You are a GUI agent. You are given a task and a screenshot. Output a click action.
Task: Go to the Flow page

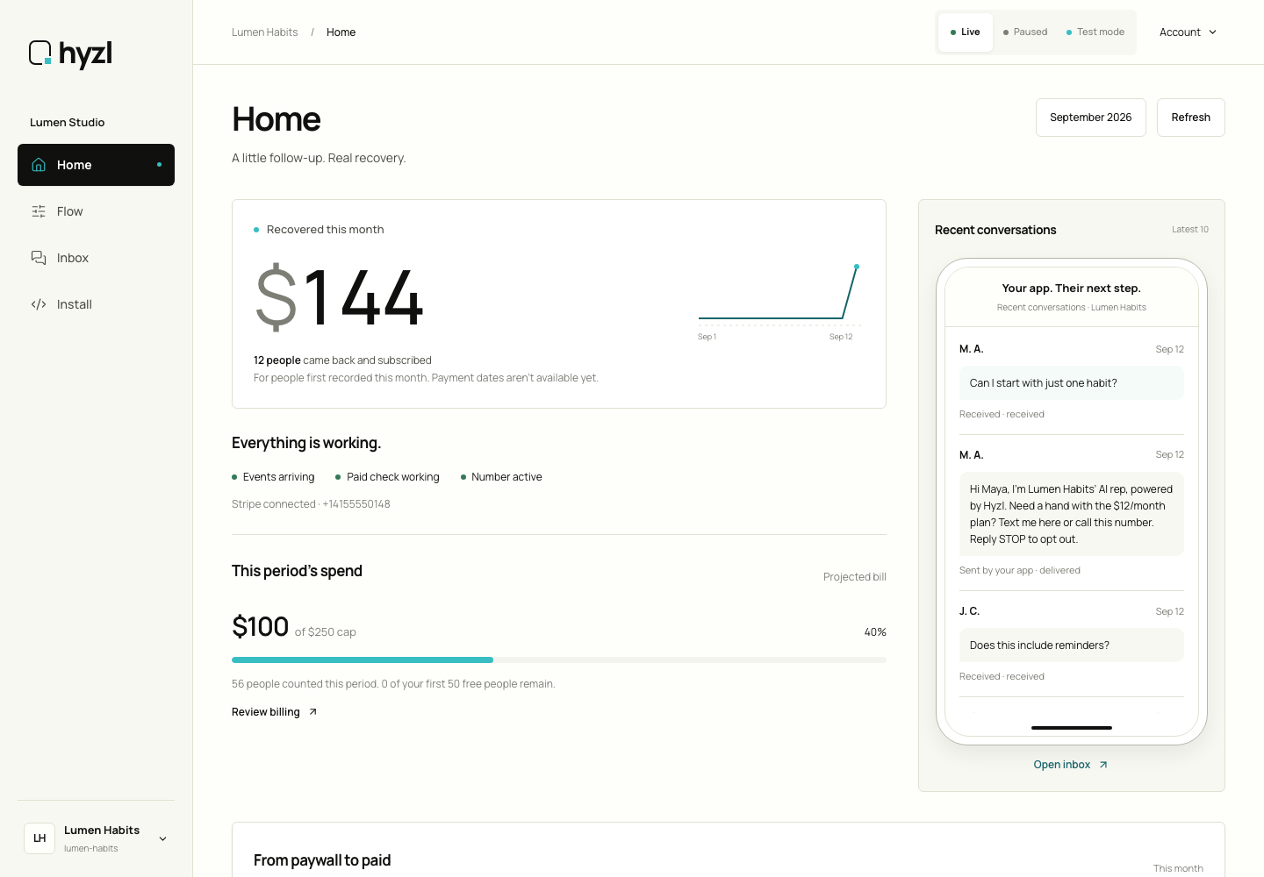96,211
